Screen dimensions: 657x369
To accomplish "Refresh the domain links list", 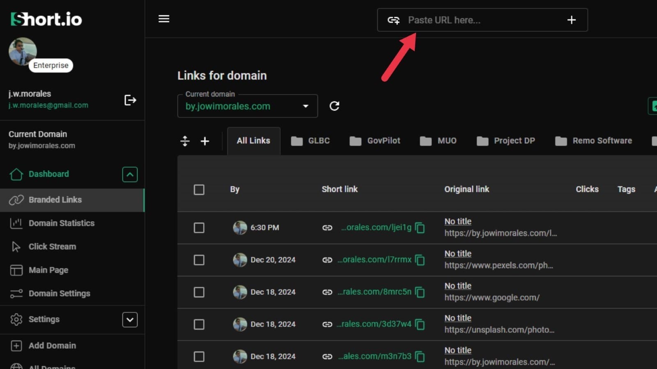I will point(334,106).
